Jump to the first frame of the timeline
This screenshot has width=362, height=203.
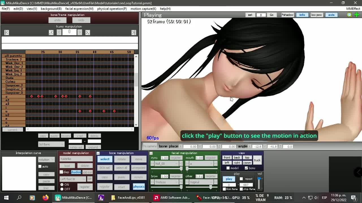tap(7, 32)
